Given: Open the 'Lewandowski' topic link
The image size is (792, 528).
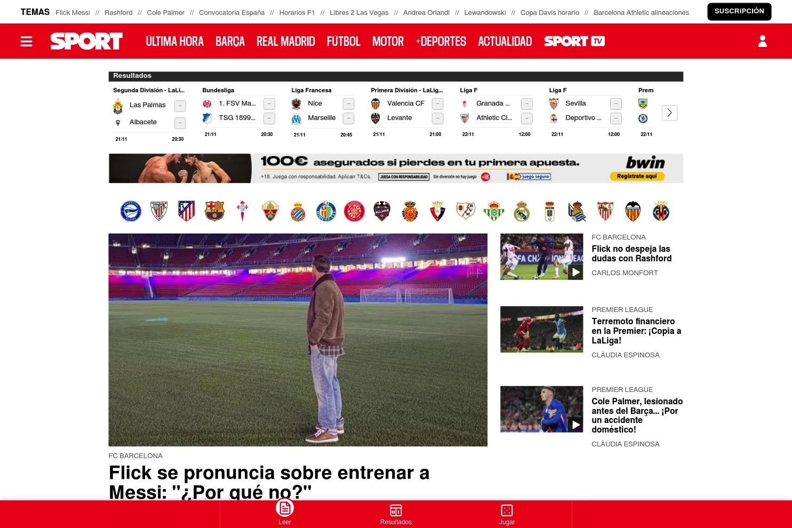Looking at the screenshot, I should coord(485,12).
